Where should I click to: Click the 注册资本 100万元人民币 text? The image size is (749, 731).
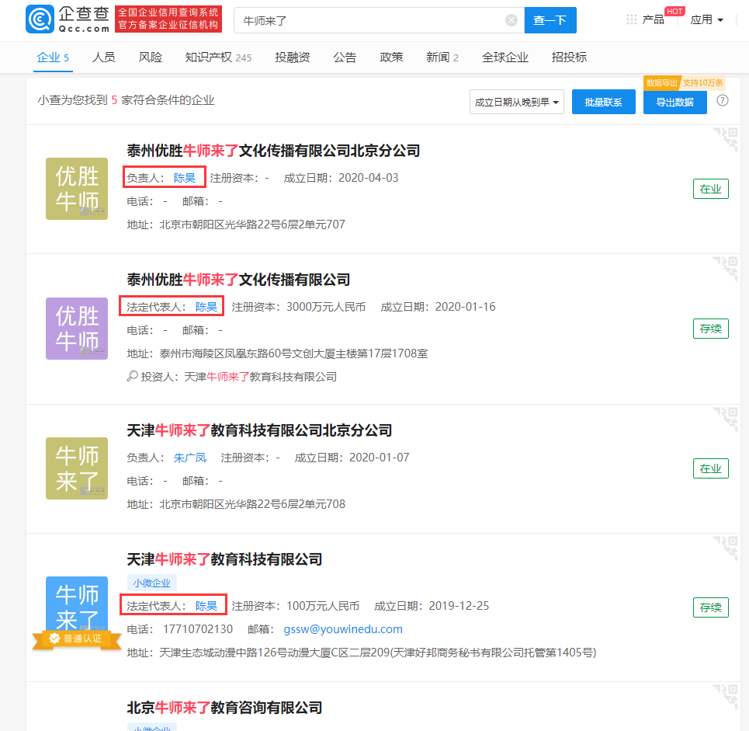click(296, 606)
